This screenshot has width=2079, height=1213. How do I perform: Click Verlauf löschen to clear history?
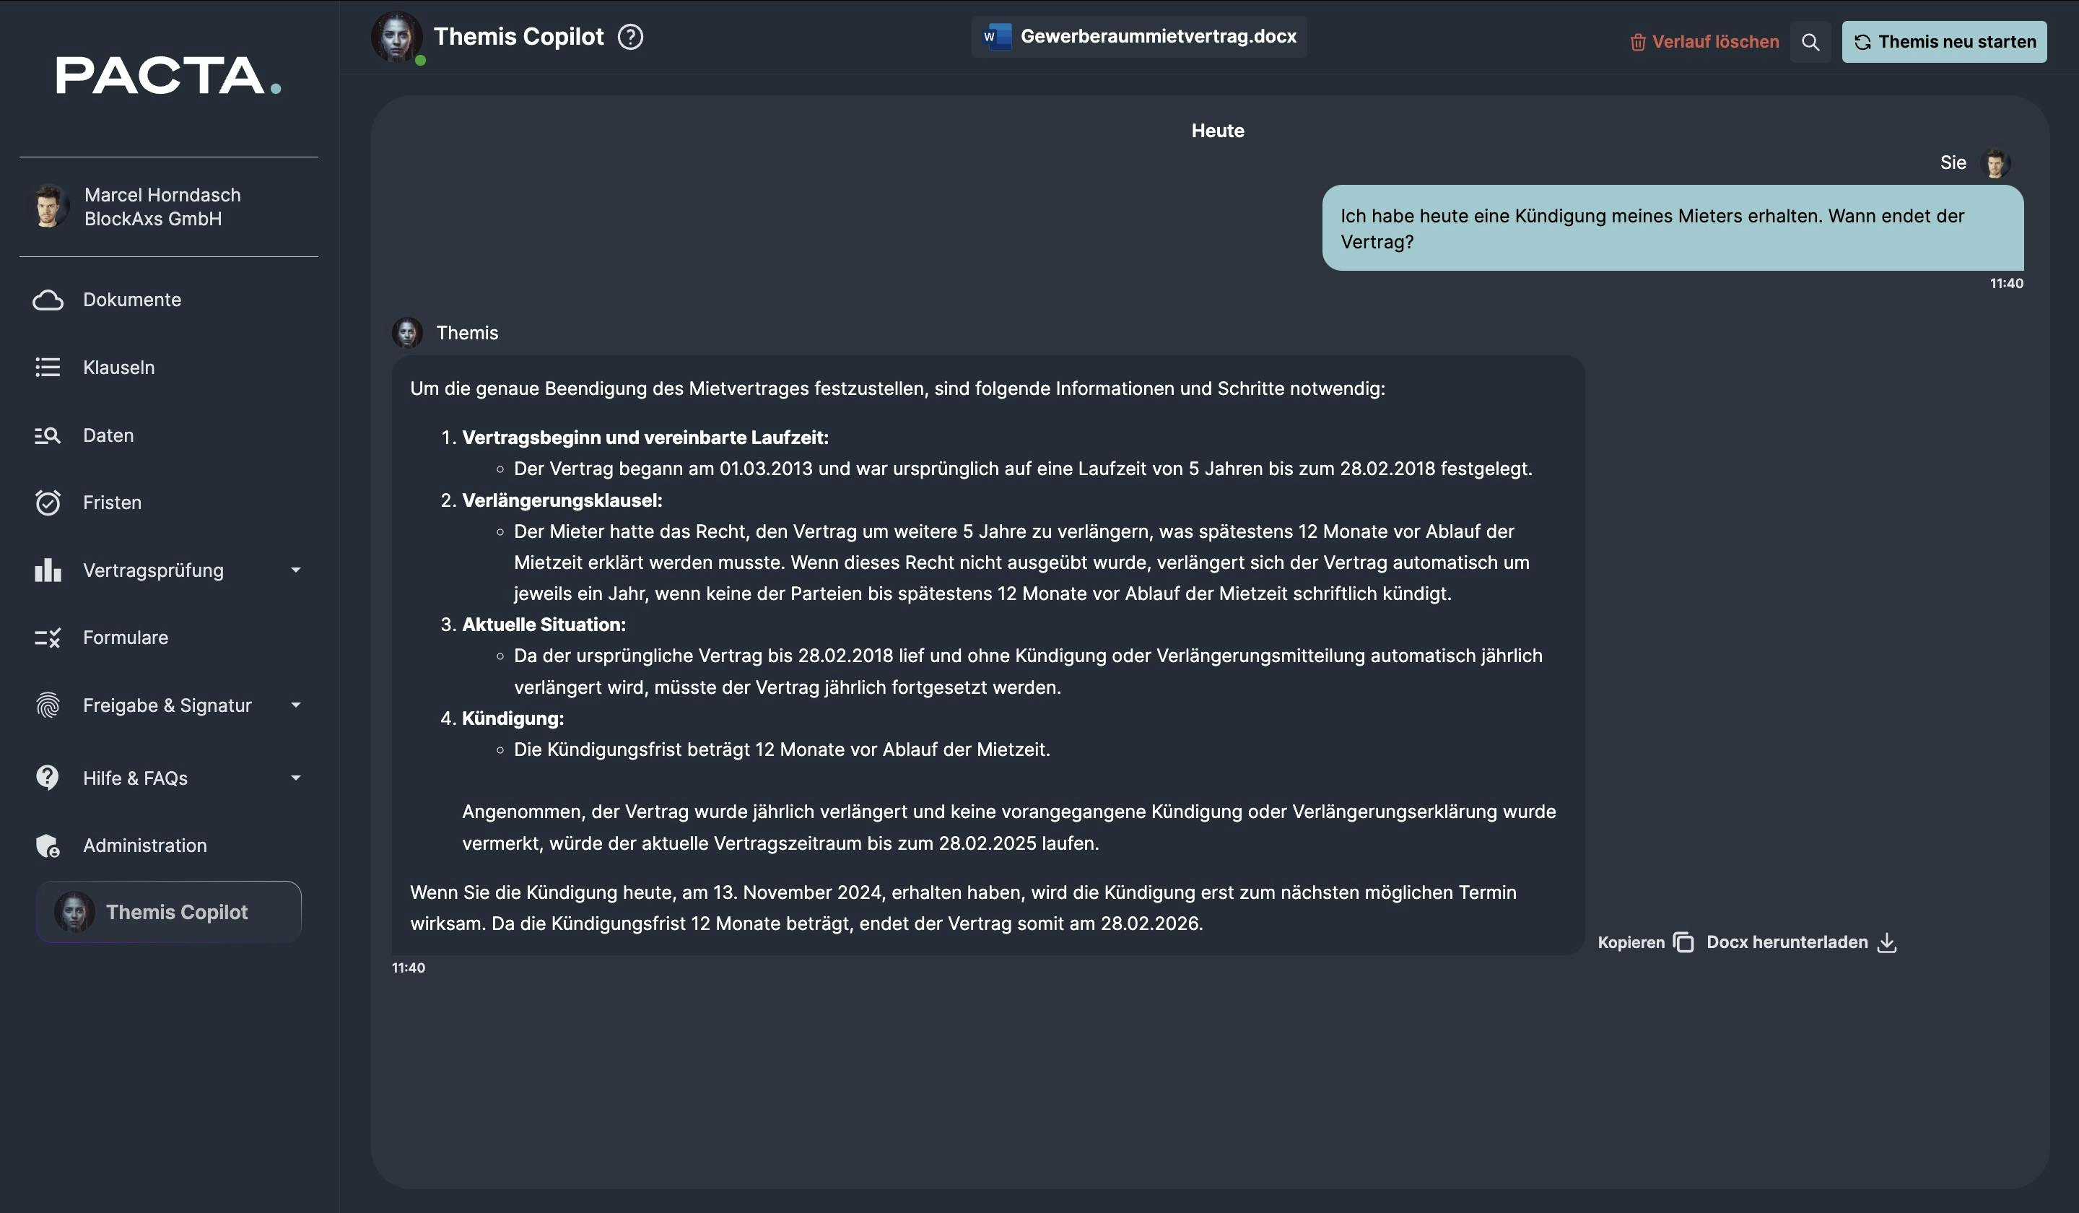tap(1704, 42)
